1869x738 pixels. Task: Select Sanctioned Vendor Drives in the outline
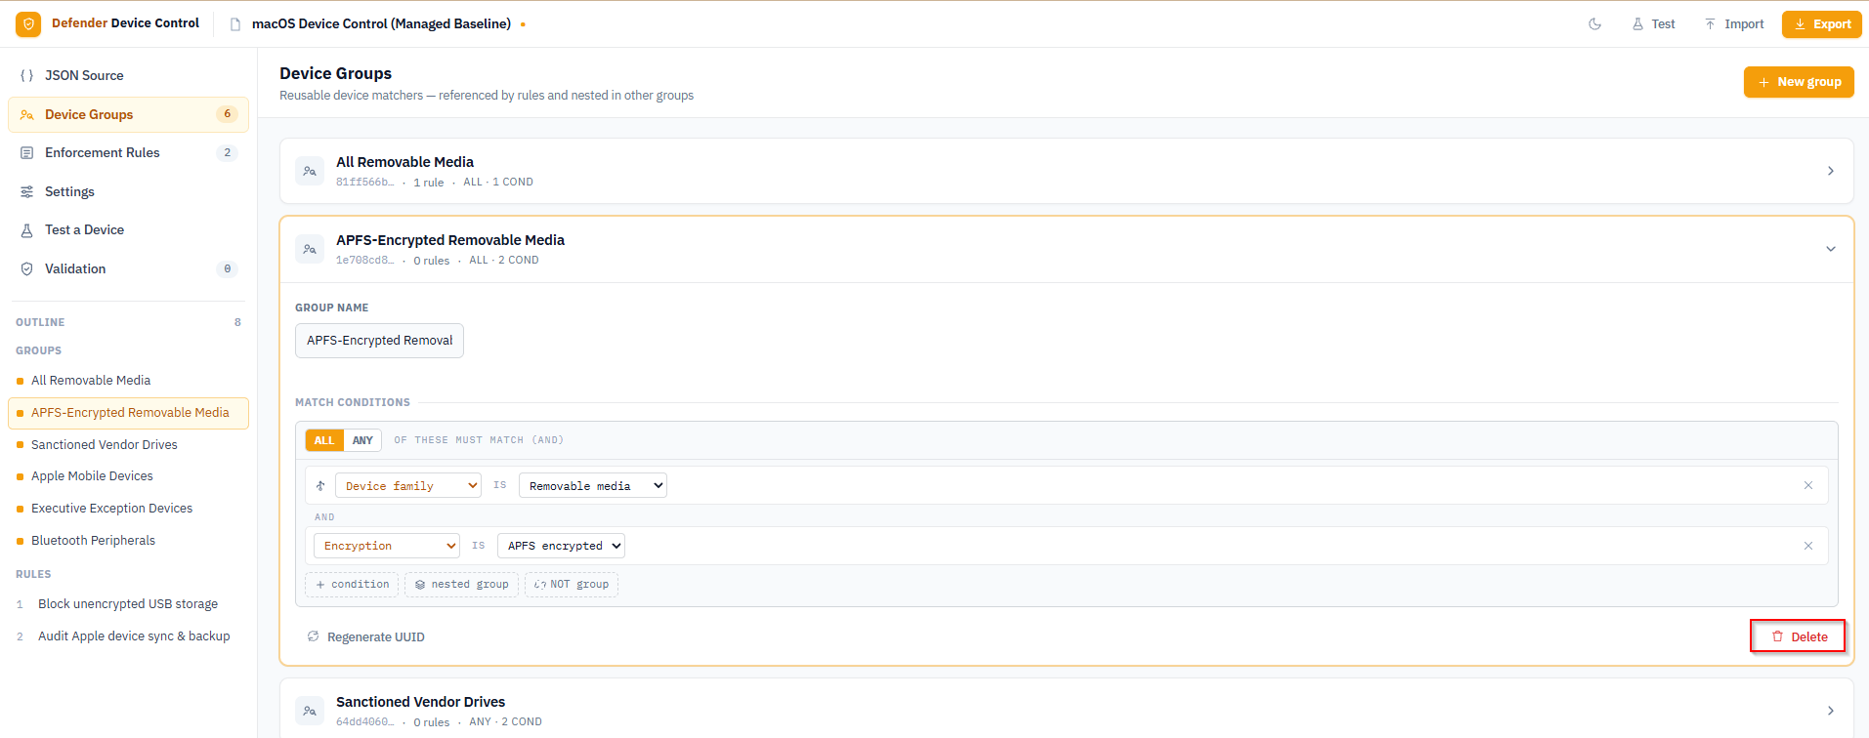pyautogui.click(x=128, y=445)
